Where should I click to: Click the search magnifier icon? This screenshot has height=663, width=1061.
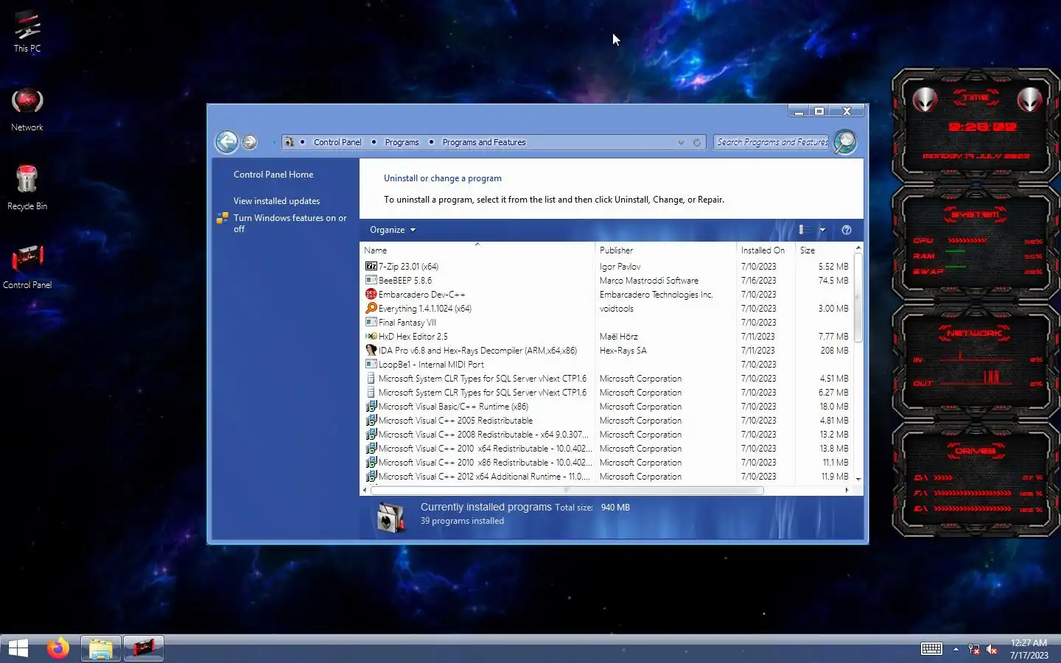point(845,141)
